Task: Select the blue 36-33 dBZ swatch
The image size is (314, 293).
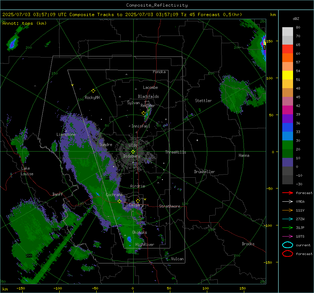Action: 287,127
